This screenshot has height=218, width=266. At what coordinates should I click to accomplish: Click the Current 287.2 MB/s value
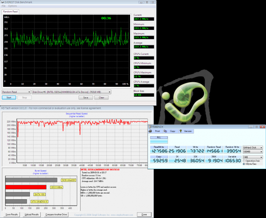[144, 19]
